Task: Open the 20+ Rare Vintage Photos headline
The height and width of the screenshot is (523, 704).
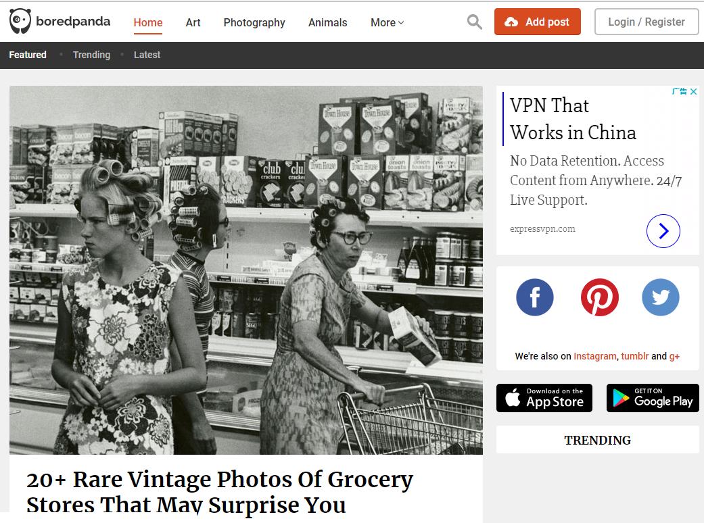Action: click(x=220, y=492)
